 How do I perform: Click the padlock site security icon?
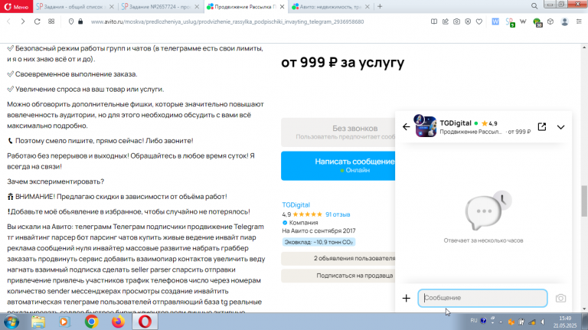click(80, 21)
